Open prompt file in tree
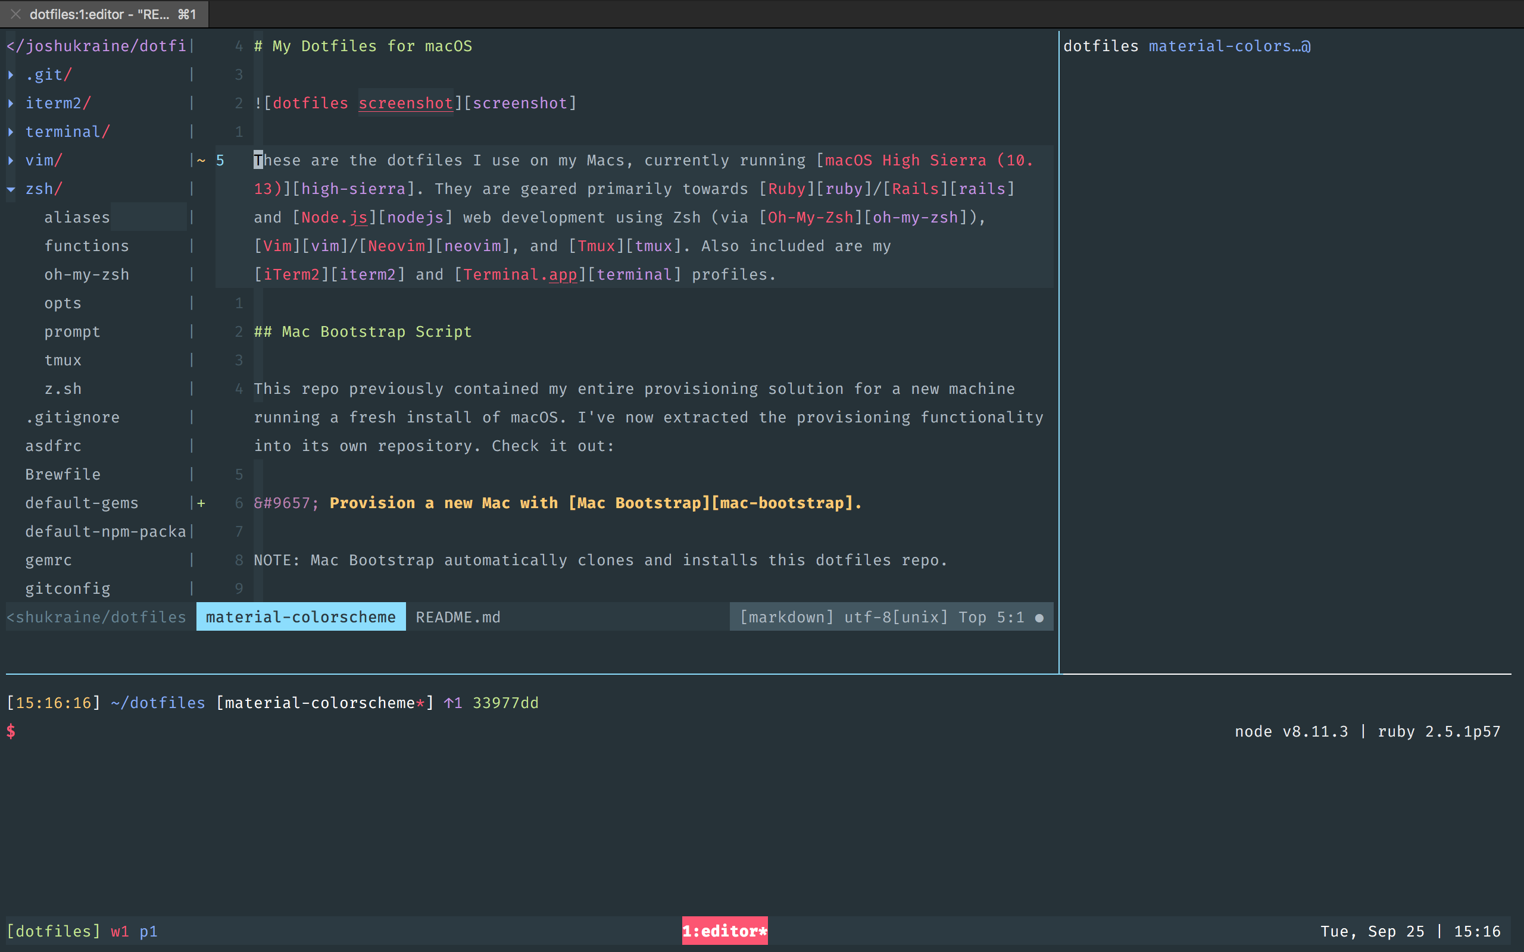 coord(72,332)
